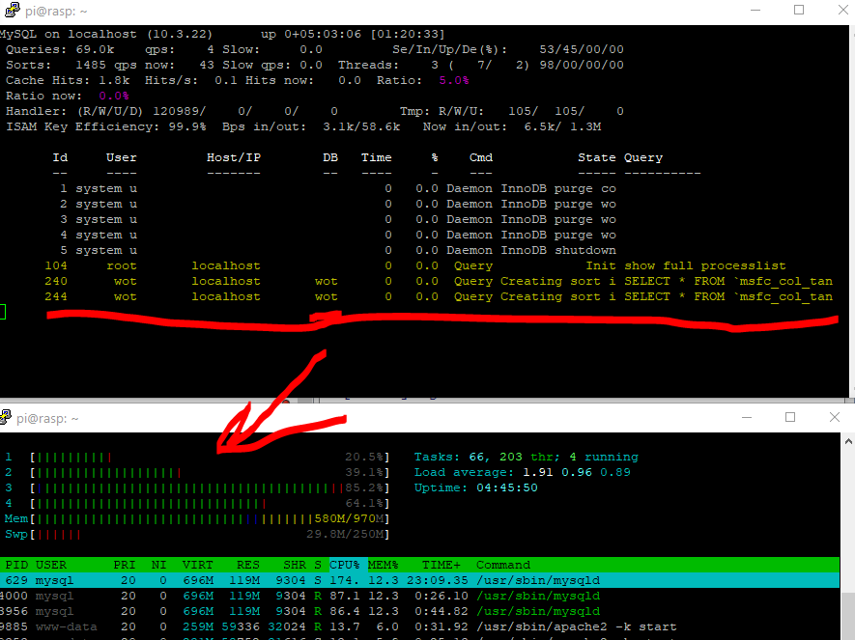Click the scrollbar up arrow in the htop window
Viewport: 855px width, 640px height.
coord(846,439)
